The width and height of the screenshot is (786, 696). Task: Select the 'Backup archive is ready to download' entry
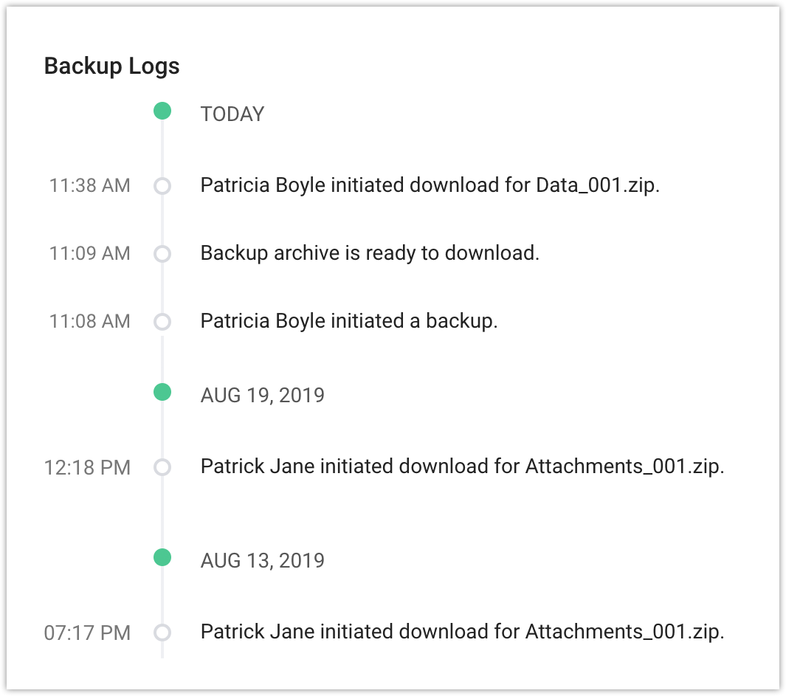point(370,253)
